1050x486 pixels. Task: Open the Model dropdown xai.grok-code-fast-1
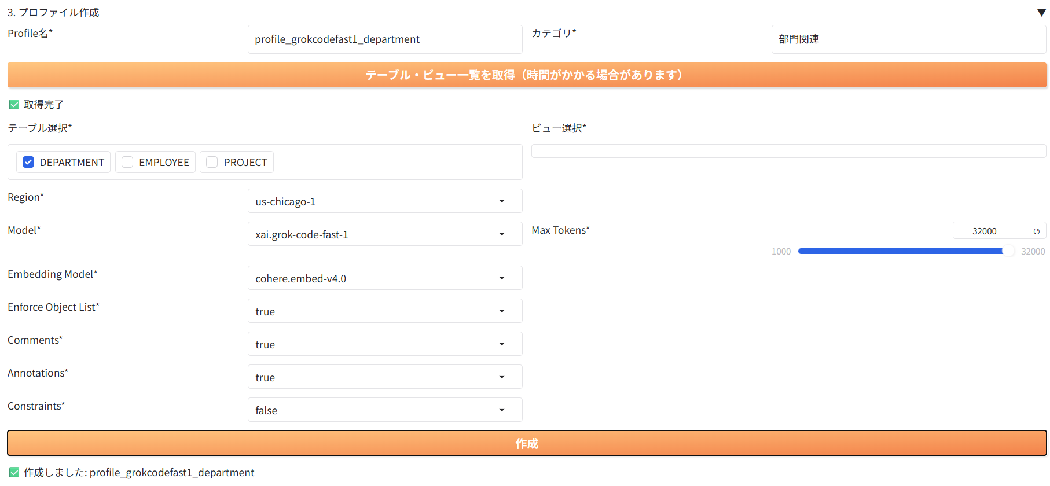(x=385, y=234)
